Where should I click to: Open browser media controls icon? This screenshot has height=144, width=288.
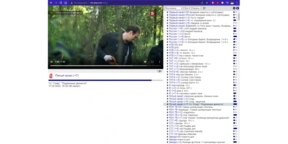tap(227, 3)
